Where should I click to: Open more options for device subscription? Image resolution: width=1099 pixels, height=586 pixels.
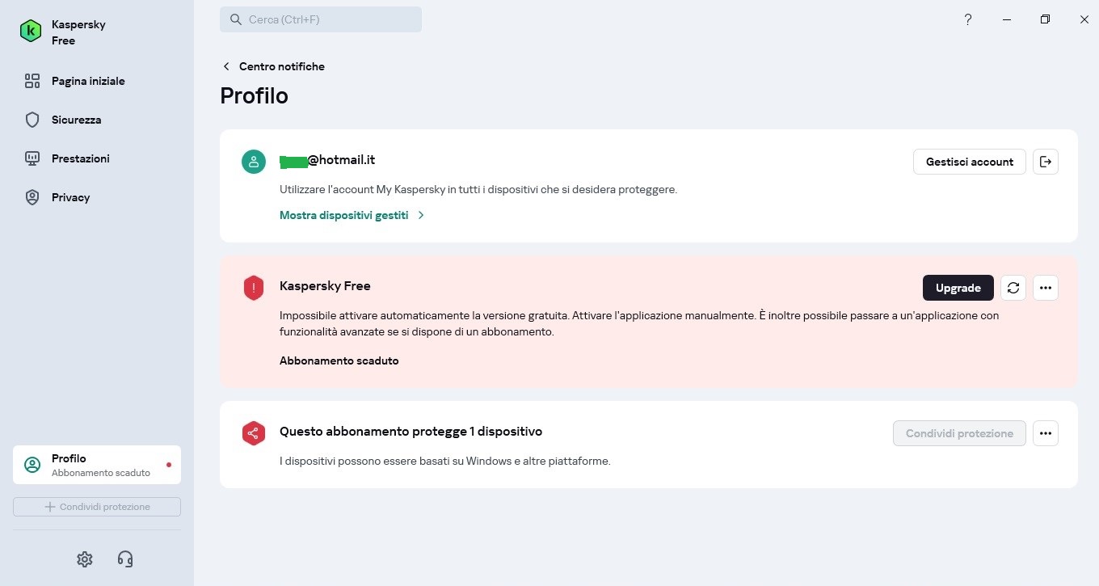[x=1046, y=433]
